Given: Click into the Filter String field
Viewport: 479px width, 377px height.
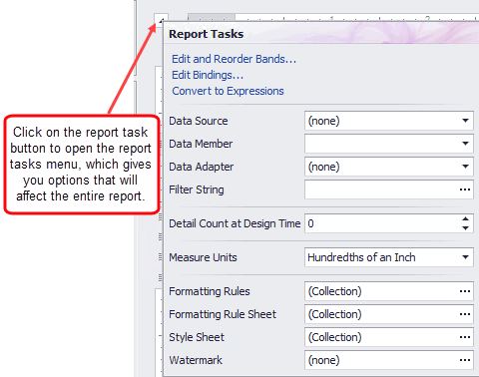Looking at the screenshot, I should click(x=381, y=189).
